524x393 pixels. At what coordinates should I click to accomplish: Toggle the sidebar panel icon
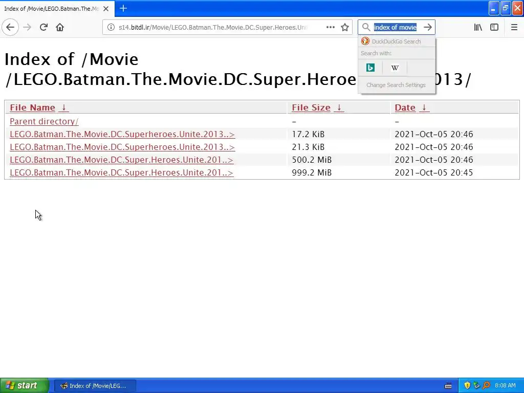point(494,27)
